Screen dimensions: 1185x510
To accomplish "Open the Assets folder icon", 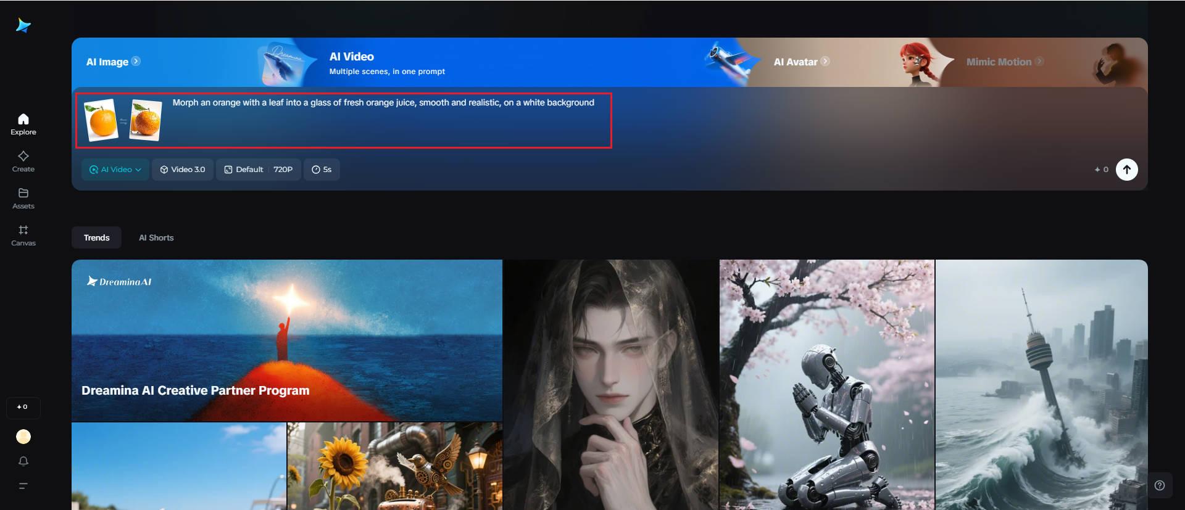I will coord(23,193).
